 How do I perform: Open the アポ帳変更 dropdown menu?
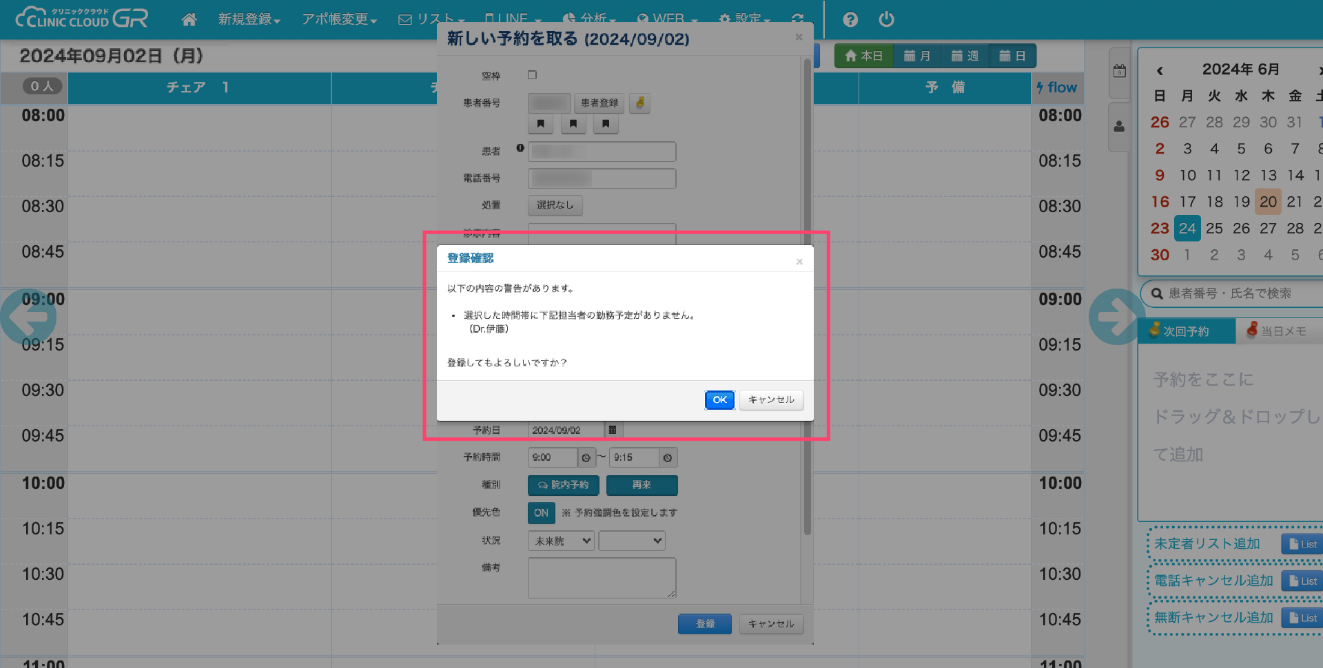point(339,19)
